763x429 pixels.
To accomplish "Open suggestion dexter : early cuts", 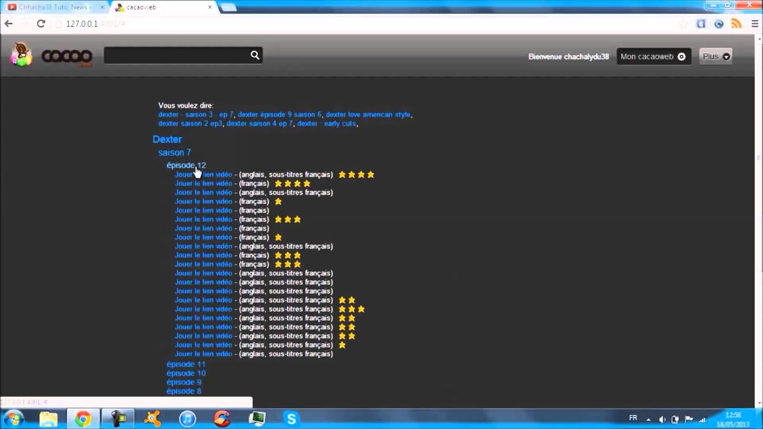I will coord(327,123).
